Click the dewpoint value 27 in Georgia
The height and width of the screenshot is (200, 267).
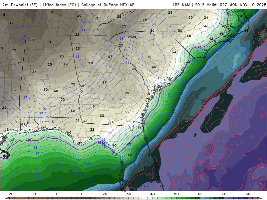(x=110, y=57)
